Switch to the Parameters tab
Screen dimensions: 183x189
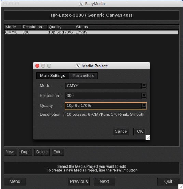pos(83,76)
